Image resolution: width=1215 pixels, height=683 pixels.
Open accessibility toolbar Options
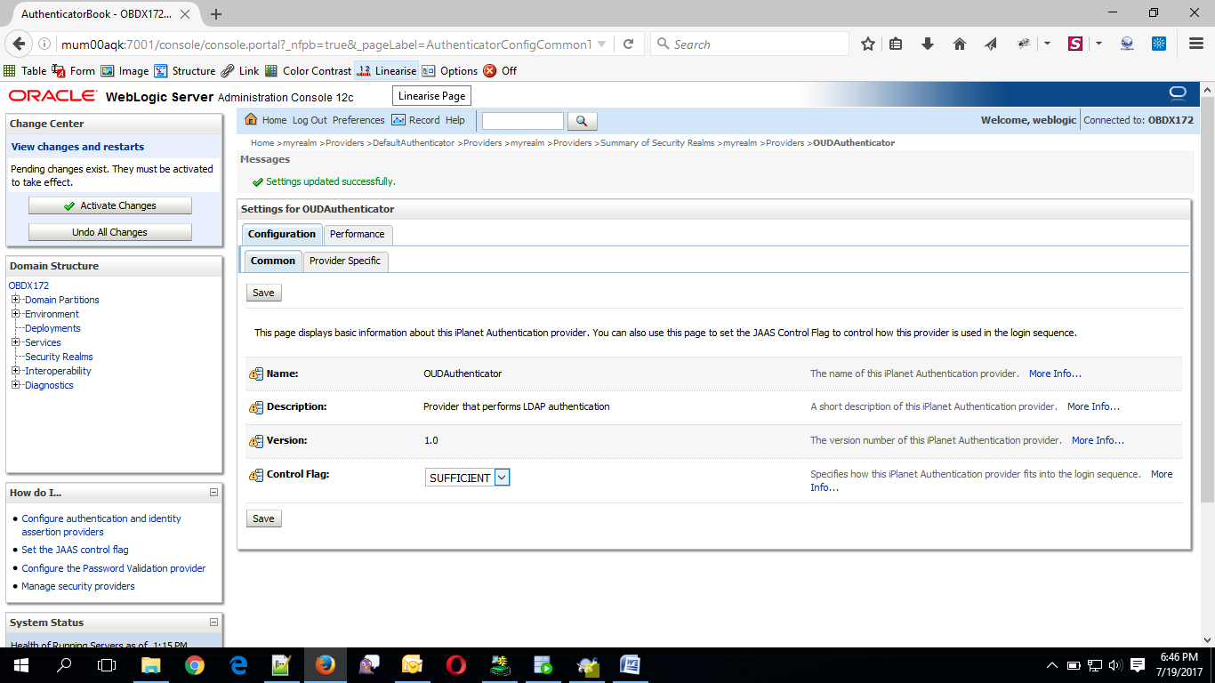tap(449, 71)
